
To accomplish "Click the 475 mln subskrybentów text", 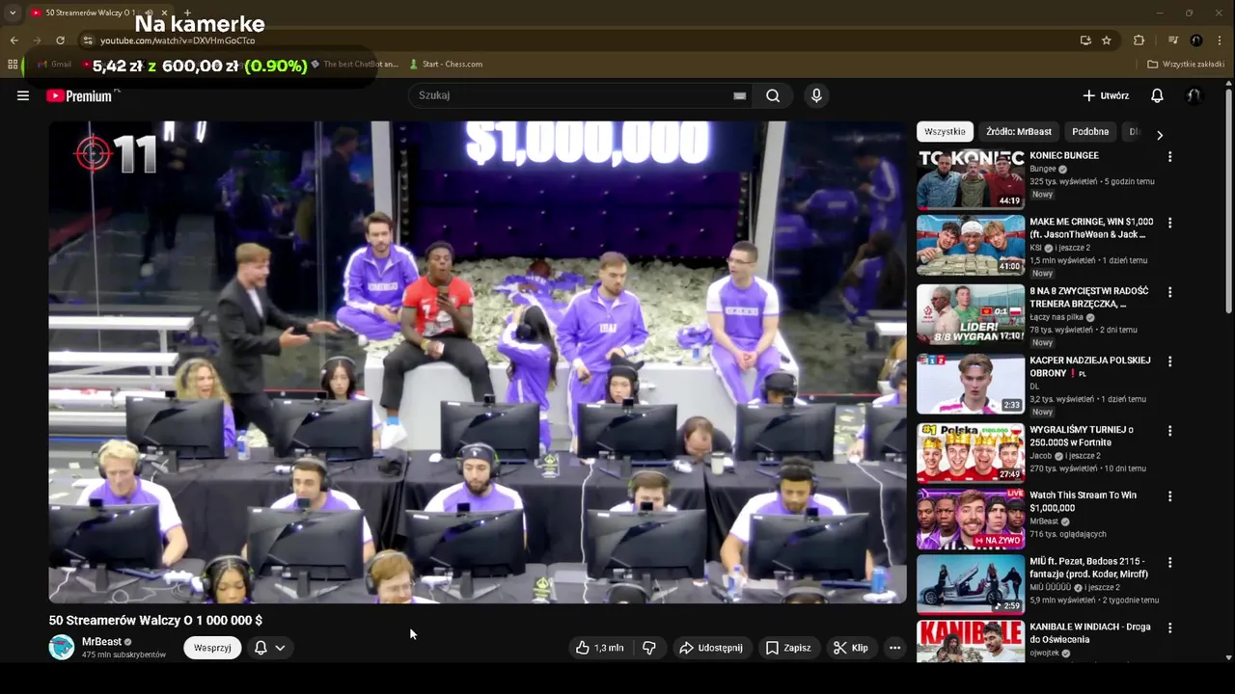I will pos(123,655).
